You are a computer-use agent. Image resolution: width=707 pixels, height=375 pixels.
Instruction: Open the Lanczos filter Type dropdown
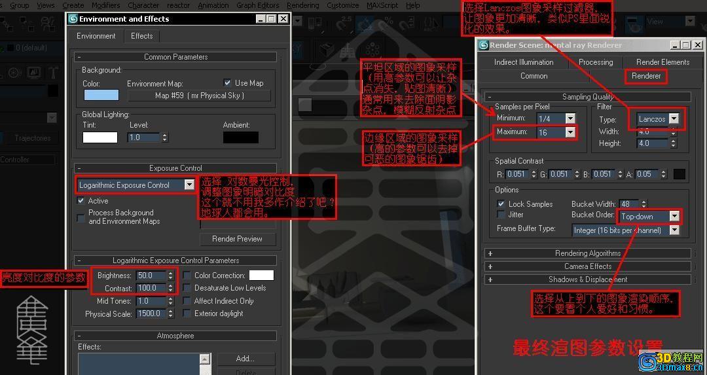coord(674,119)
